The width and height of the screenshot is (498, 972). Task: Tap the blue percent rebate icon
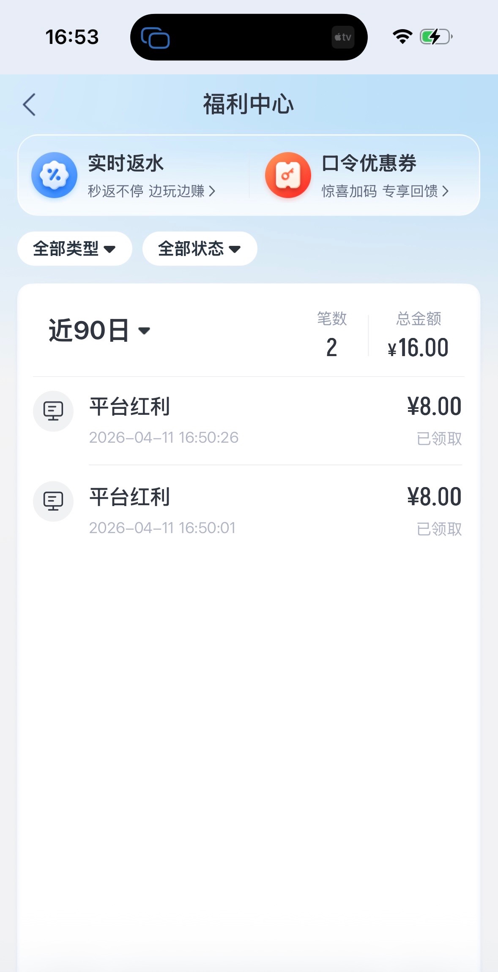(54, 175)
